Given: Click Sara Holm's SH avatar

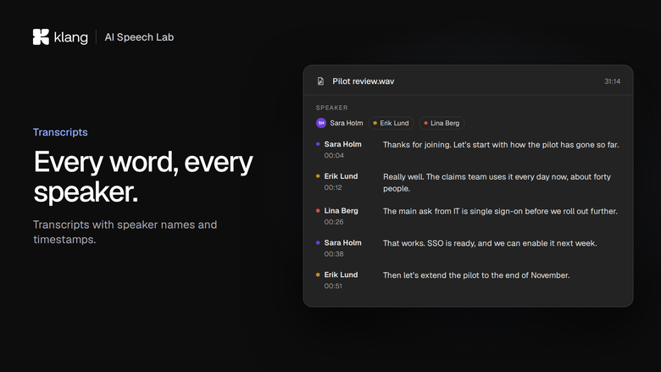Looking at the screenshot, I should click(321, 123).
